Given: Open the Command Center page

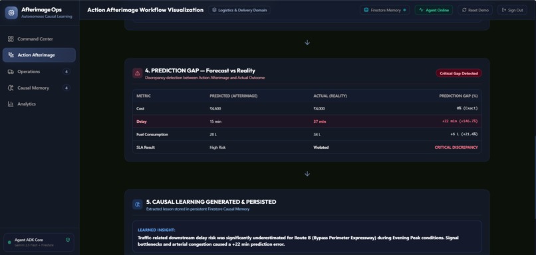Looking at the screenshot, I should pos(39,39).
